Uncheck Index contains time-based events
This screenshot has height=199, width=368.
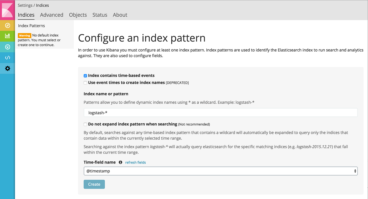(85, 76)
